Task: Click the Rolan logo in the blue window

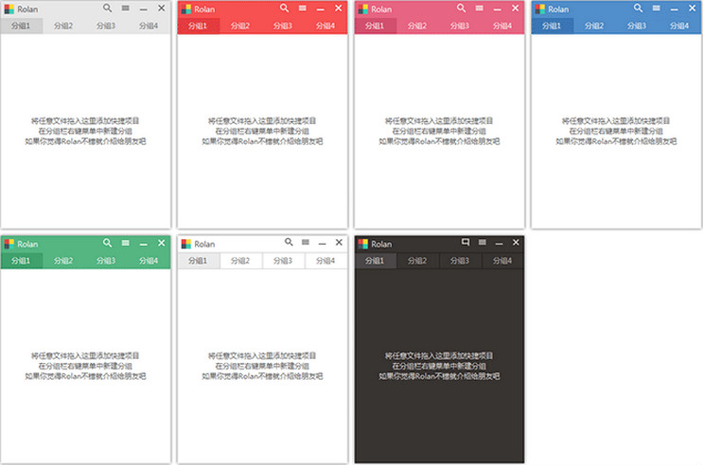Action: pos(540,9)
